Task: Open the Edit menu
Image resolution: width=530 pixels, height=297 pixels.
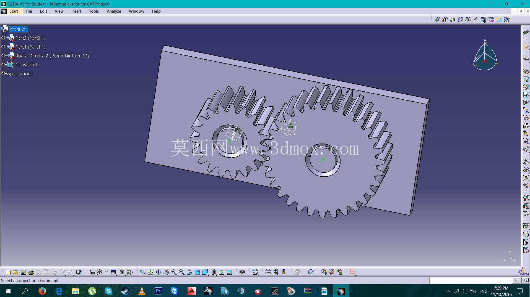Action: 43,11
